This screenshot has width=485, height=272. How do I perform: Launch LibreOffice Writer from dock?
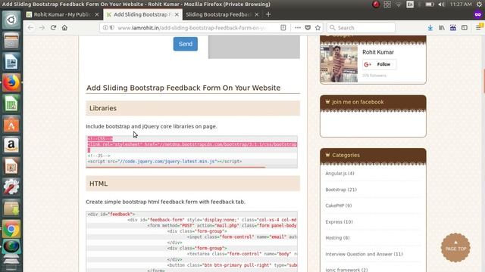11,62
